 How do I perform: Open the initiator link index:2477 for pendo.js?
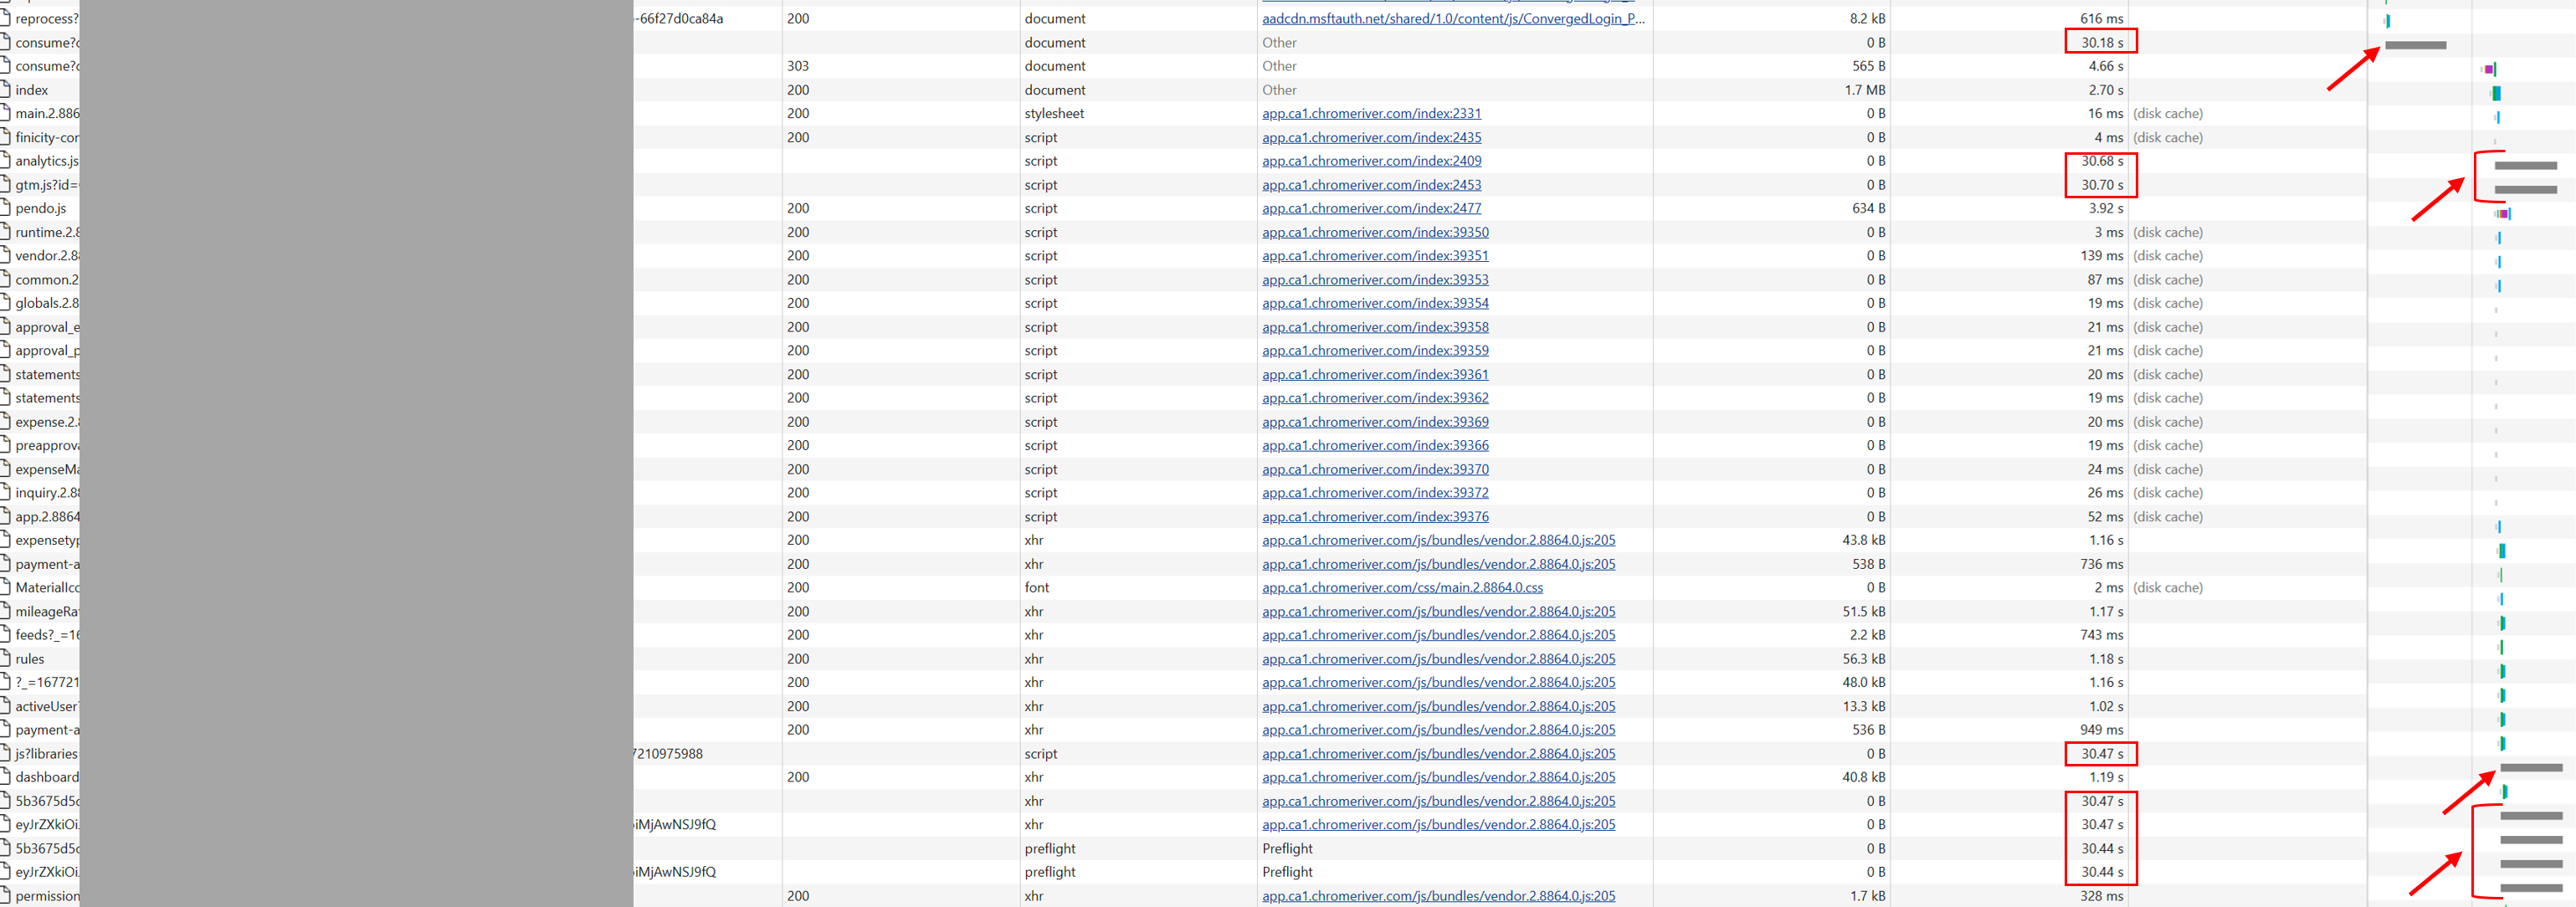point(1371,208)
